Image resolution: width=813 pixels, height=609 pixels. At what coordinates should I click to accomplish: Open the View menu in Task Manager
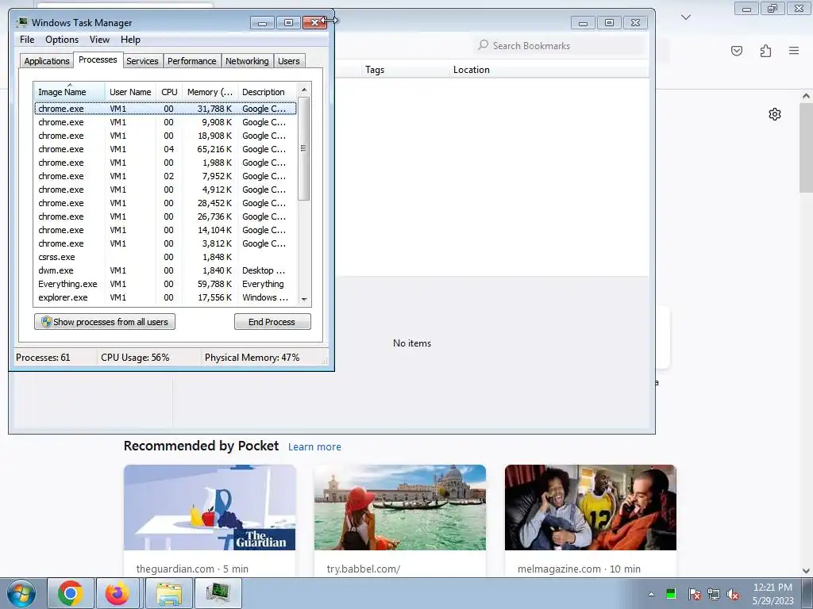coord(99,40)
